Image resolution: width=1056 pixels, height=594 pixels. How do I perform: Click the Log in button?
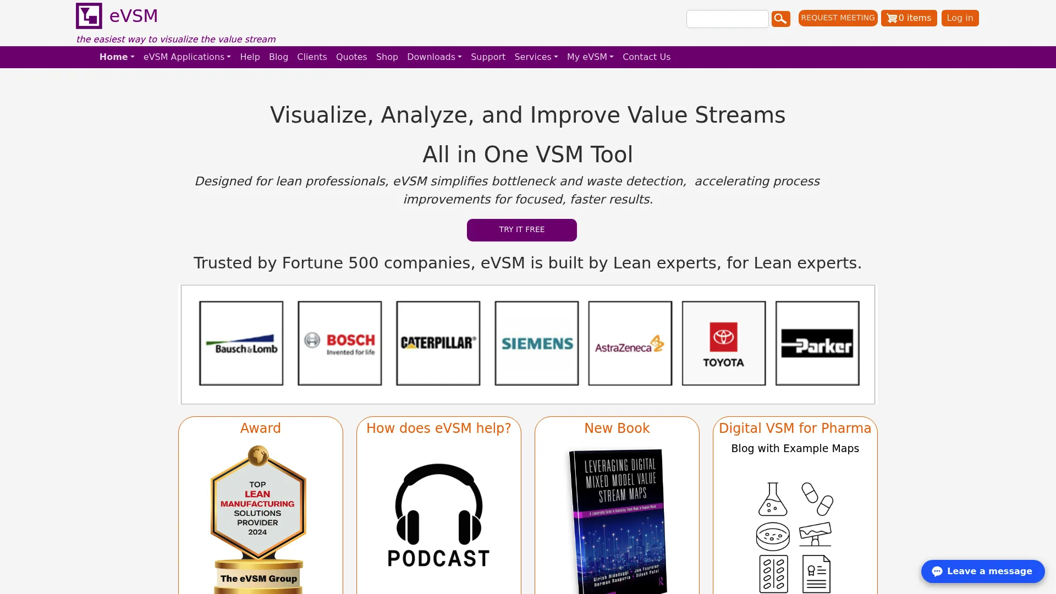[960, 18]
